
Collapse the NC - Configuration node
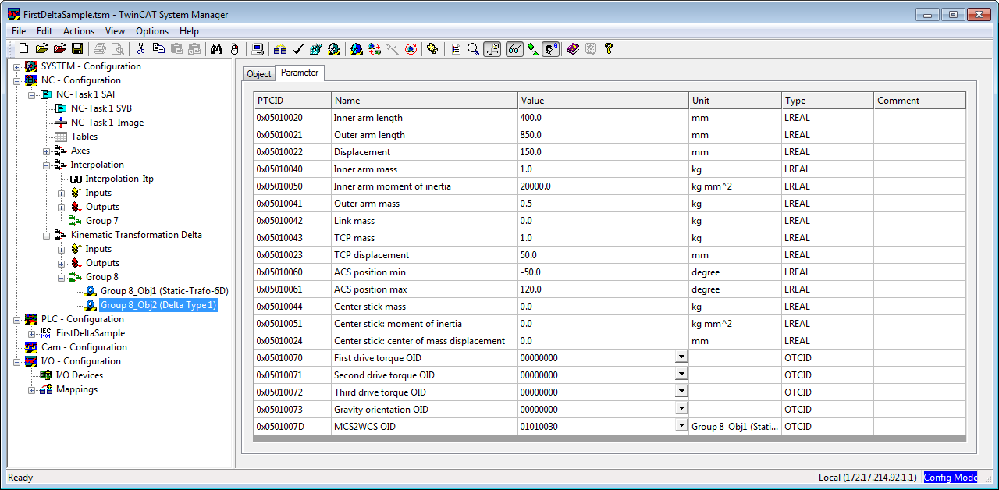click(x=17, y=80)
